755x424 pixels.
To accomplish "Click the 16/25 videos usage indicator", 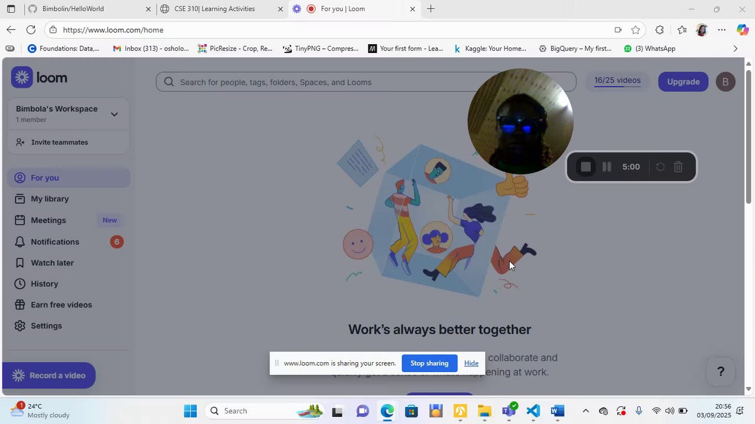I will click(617, 81).
